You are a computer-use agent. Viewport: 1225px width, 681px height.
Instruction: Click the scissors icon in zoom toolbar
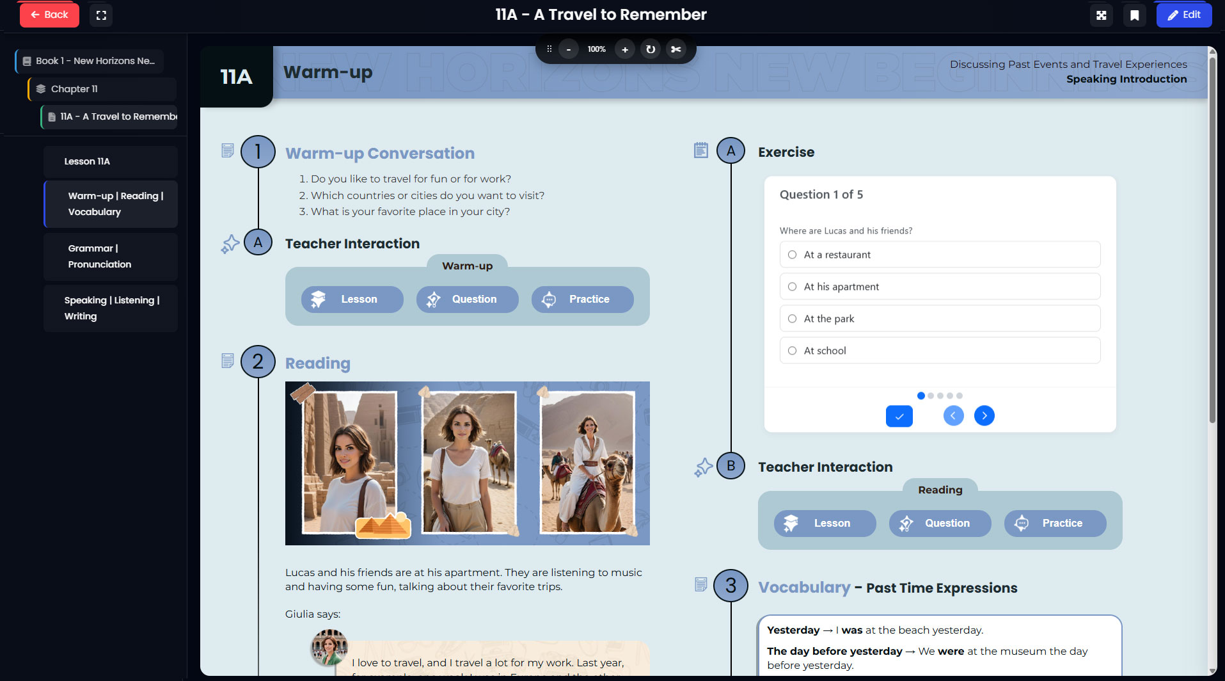[676, 49]
